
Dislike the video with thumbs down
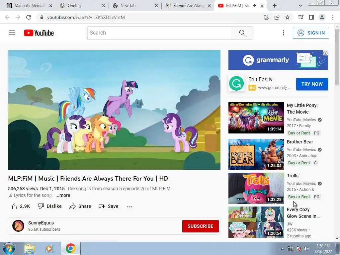click(50, 206)
